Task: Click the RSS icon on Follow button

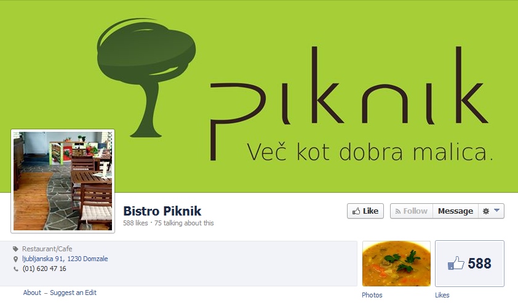Action: pos(398,211)
